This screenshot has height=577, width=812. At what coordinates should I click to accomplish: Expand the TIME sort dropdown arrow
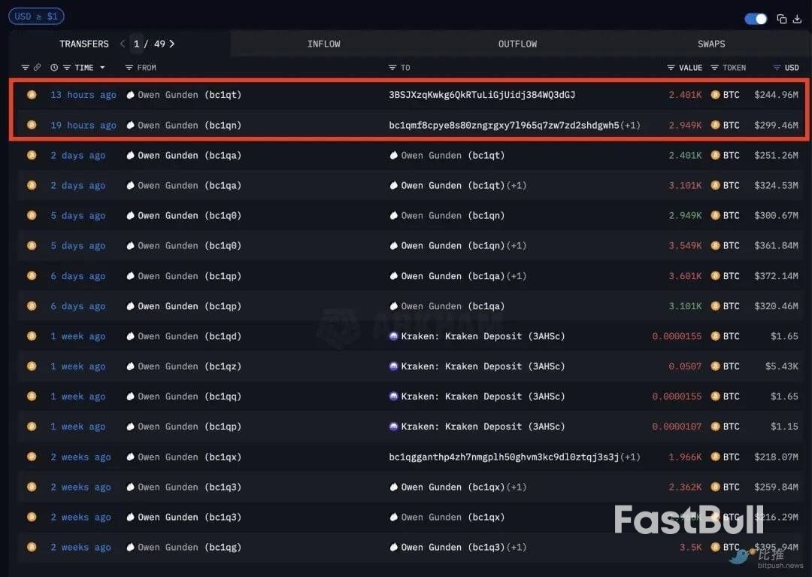pos(102,68)
